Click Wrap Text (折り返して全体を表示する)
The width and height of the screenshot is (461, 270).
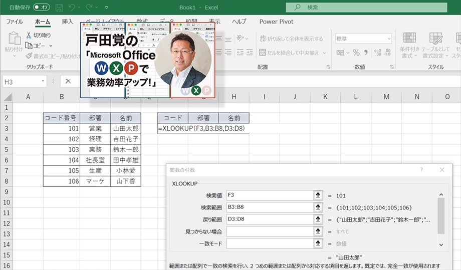coord(291,39)
